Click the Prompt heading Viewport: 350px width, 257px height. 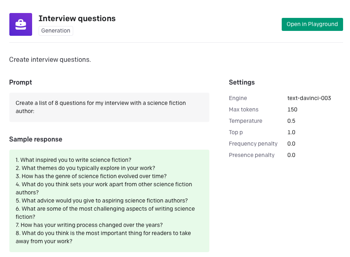[21, 82]
